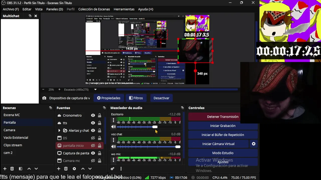Adjust the voz chat volume slider

(148, 147)
